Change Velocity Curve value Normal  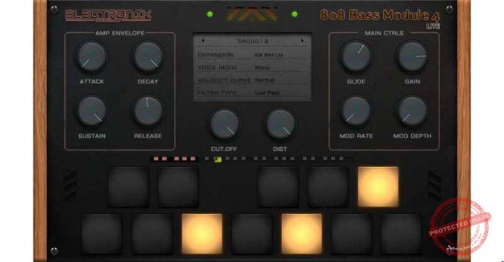click(x=265, y=80)
